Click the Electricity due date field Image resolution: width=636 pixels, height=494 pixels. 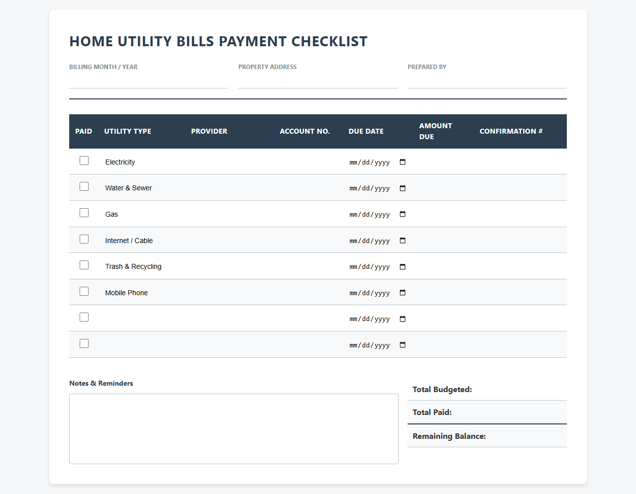pos(378,162)
